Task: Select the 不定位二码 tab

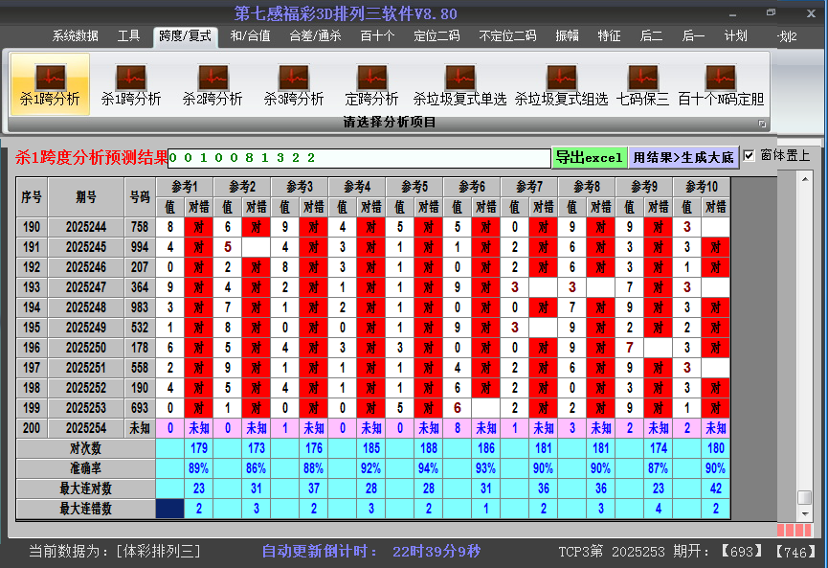Action: (x=507, y=36)
